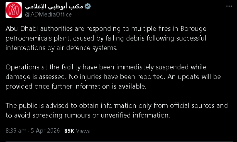
Task: Click the 85K view count number
Action: click(x=69, y=131)
